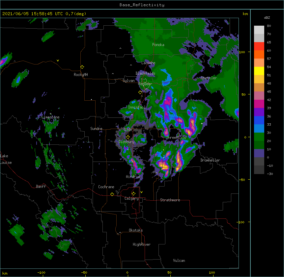Click the Sylvan label
284x277 pixels.
point(128,81)
